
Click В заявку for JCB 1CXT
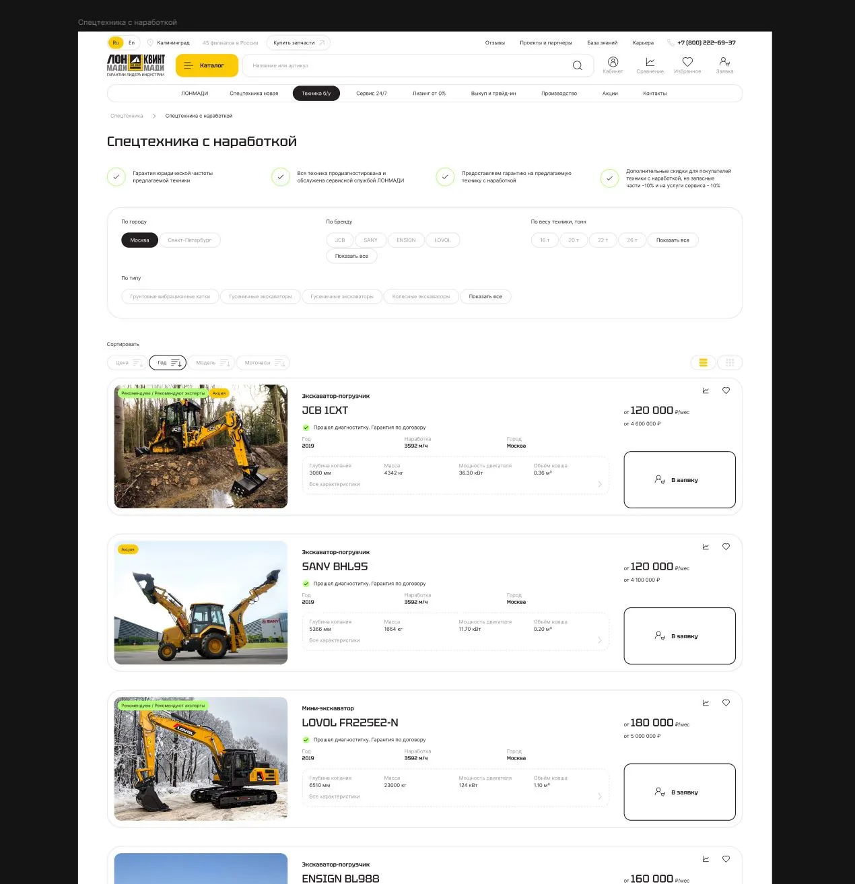click(x=679, y=479)
